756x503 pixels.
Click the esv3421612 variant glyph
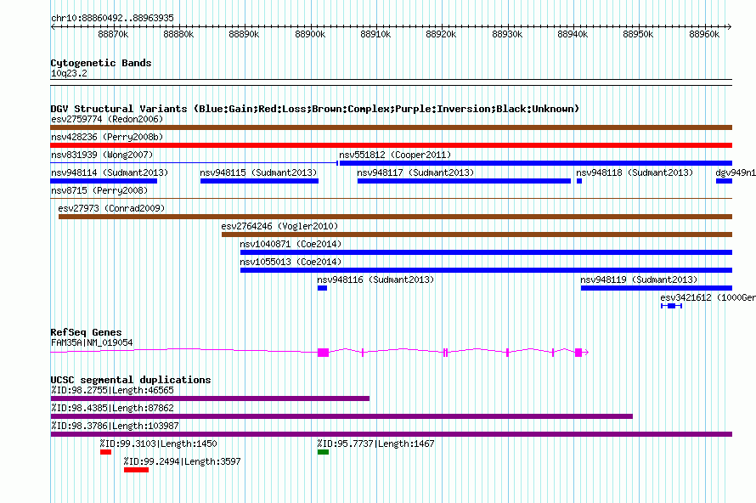click(671, 306)
